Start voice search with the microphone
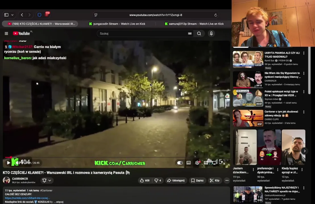 [211, 33]
